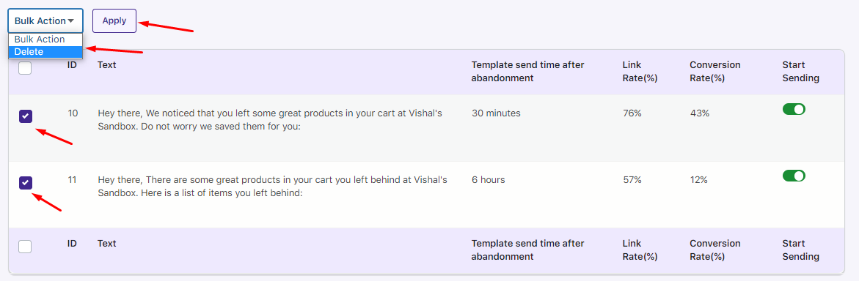Open template text starting "We noticed that you left"

272,120
